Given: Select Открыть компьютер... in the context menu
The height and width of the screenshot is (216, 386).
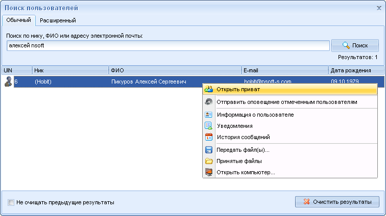Looking at the screenshot, I should pyautogui.click(x=246, y=172).
